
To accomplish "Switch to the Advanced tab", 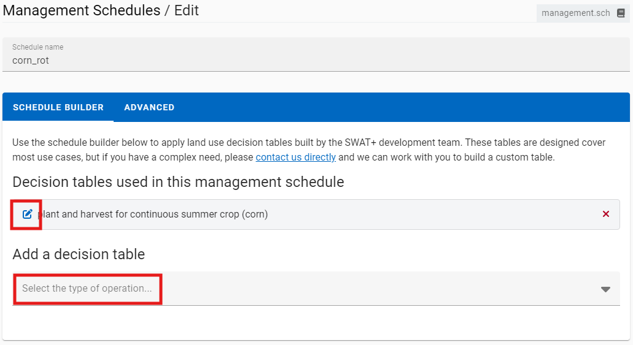I will point(149,107).
